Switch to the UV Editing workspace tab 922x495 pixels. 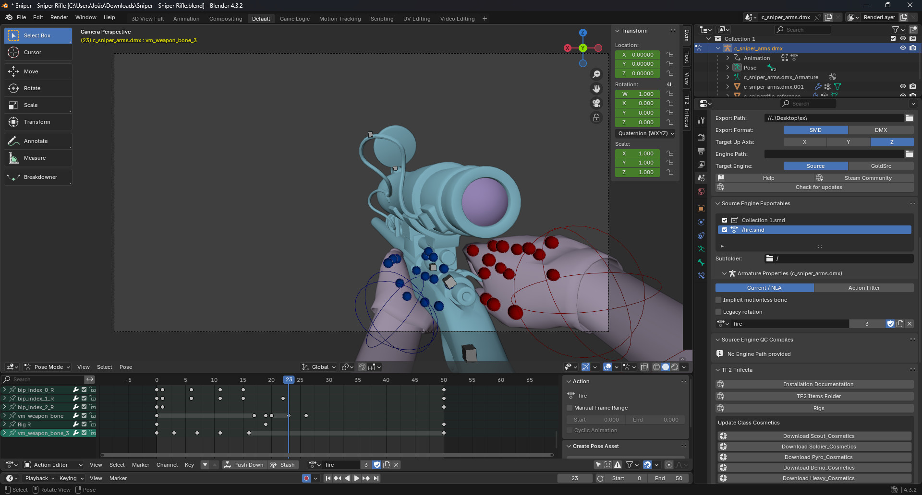416,19
